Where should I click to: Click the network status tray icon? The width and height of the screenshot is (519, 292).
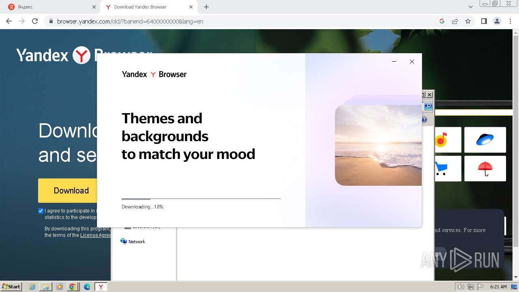[471, 287]
